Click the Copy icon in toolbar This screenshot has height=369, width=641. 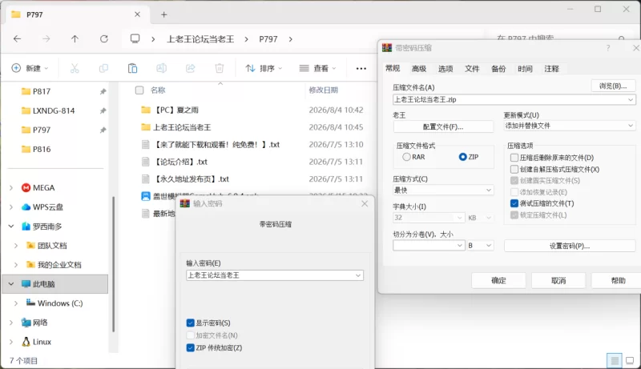click(103, 68)
